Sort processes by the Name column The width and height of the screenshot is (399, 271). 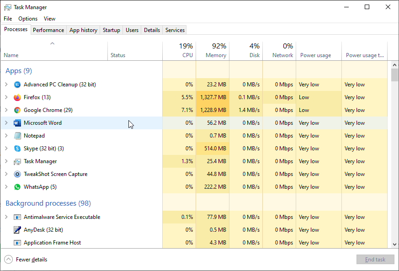[54, 51]
